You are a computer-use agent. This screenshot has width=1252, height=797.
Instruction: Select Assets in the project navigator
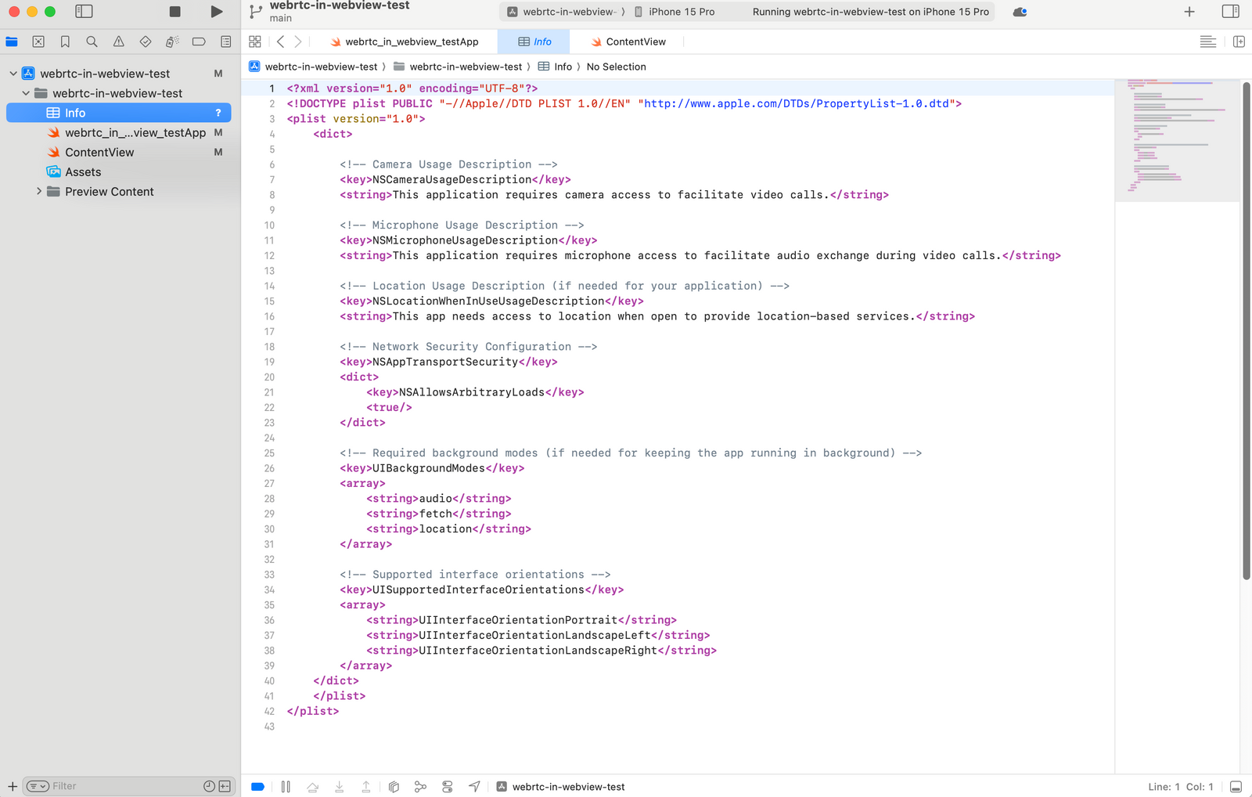pos(119,171)
